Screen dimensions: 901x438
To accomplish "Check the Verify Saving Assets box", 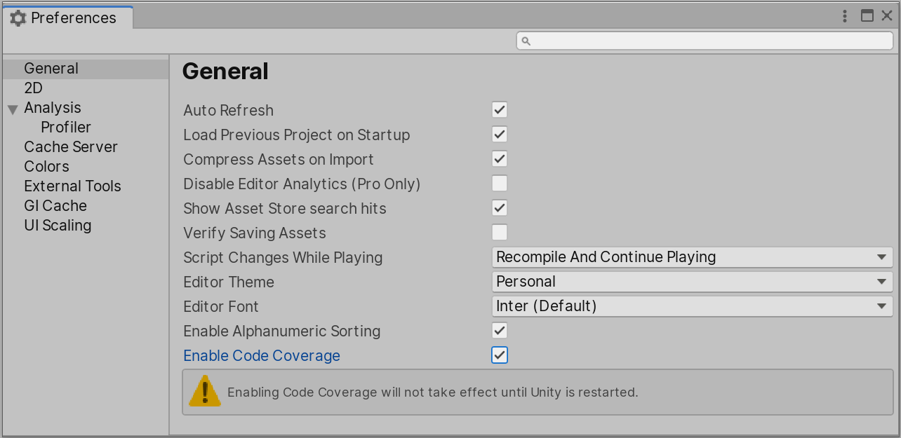I will 500,233.
